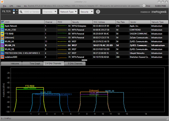Click the Stop scanning icon

coord(144,6)
